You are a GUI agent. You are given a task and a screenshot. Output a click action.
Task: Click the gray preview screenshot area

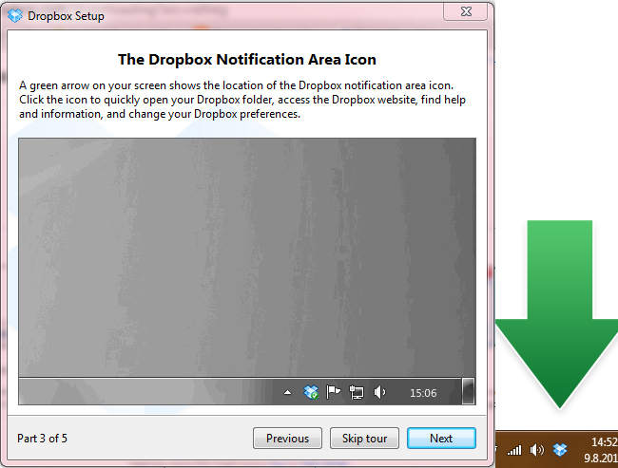(246, 256)
